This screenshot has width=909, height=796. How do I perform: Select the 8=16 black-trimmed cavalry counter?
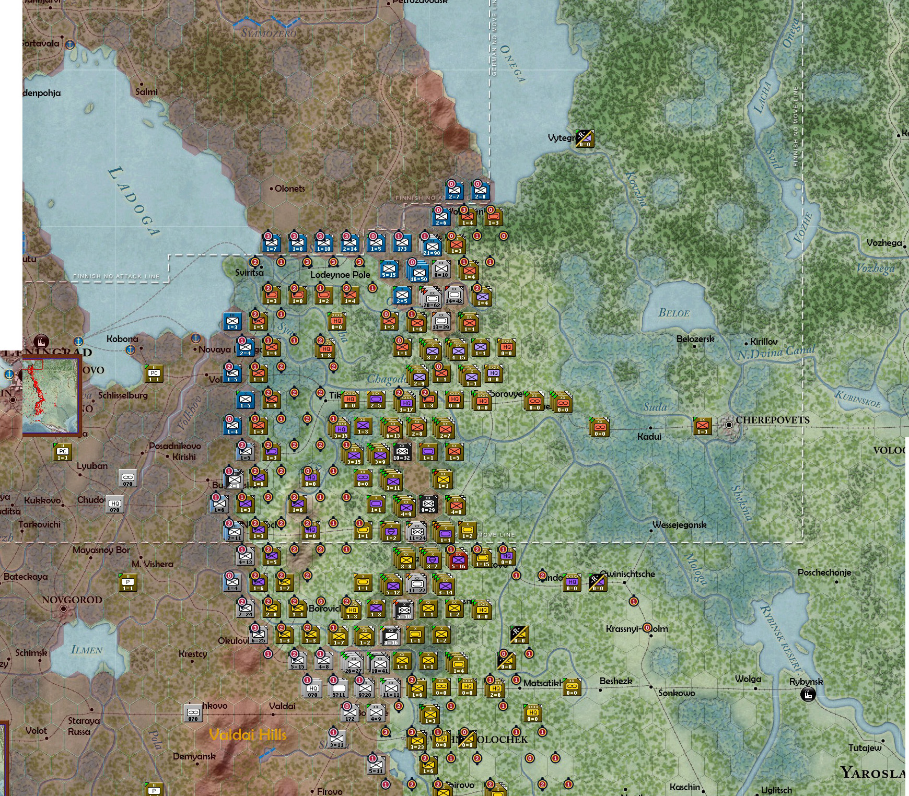[x=390, y=636]
